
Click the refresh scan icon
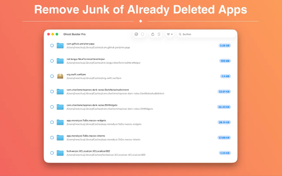pos(153,34)
